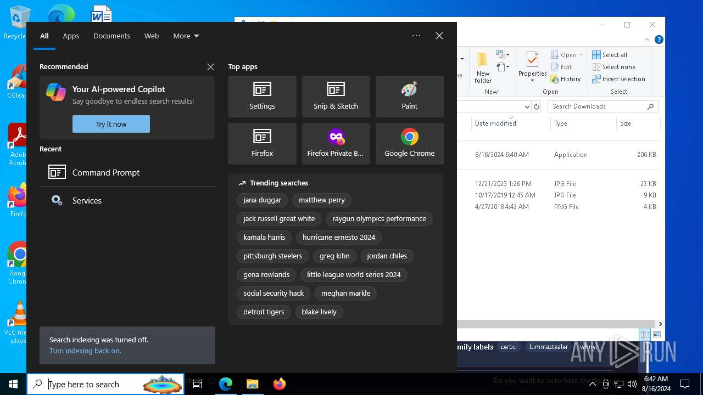Show hidden tray icons chevron
The height and width of the screenshot is (395, 703).
tap(593, 384)
